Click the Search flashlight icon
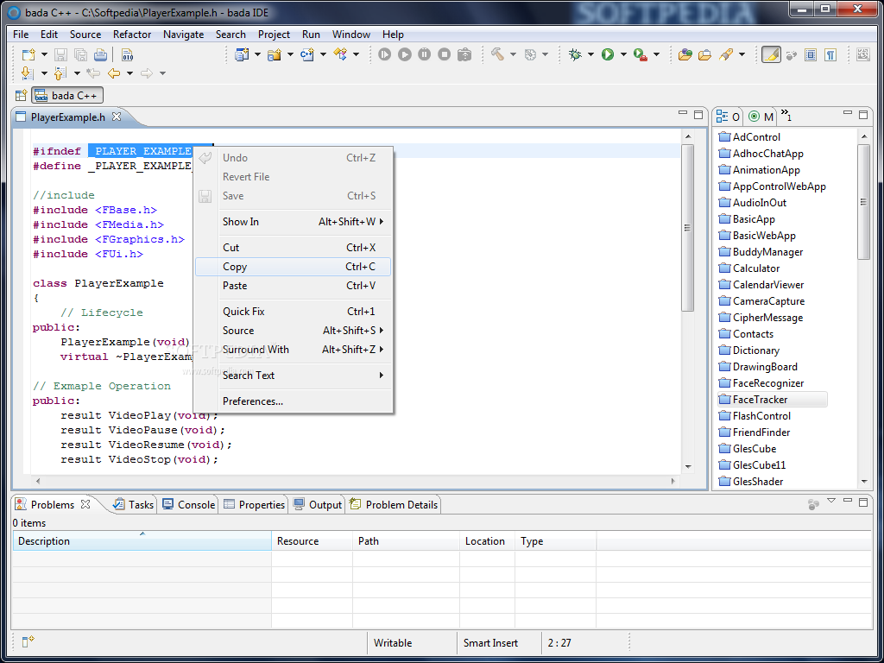This screenshot has width=884, height=663. (x=726, y=54)
